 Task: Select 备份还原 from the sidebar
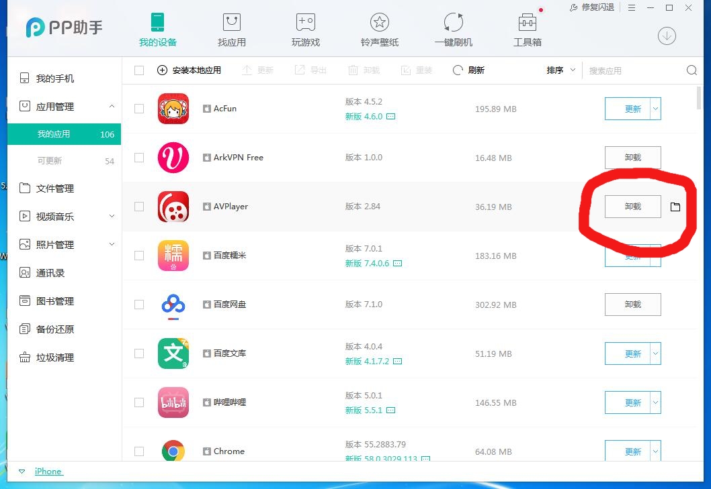click(x=54, y=329)
